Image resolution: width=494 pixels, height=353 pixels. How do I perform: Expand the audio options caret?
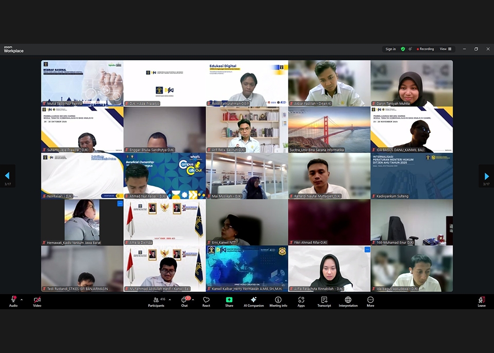pos(22,300)
